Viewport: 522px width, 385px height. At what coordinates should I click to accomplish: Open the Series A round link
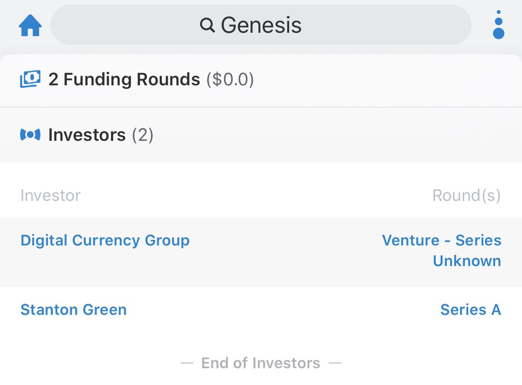[x=470, y=310]
